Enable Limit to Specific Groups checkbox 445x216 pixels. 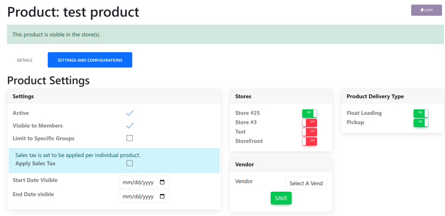[x=130, y=138]
